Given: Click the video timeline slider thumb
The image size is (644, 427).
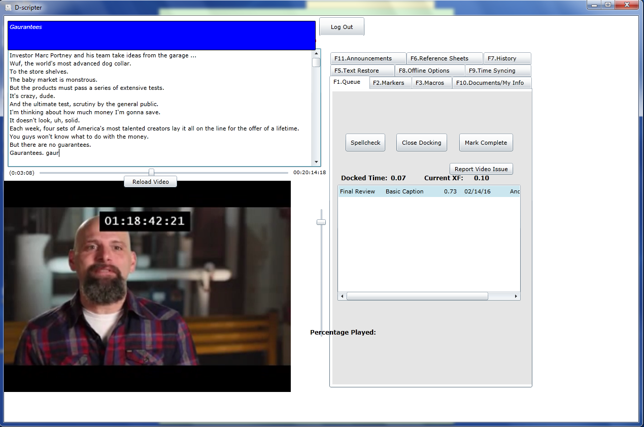Looking at the screenshot, I should (151, 173).
